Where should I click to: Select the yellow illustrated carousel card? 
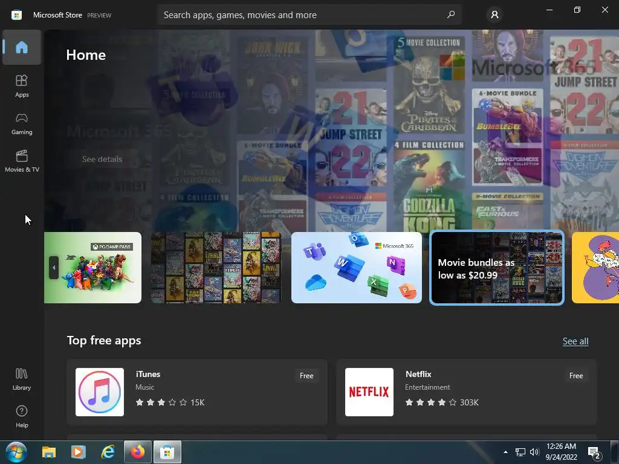595,268
